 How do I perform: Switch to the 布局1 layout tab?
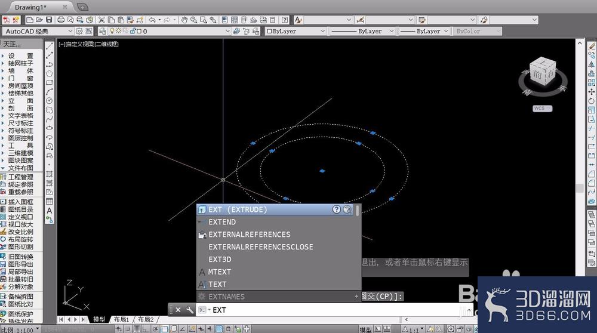[x=121, y=319]
